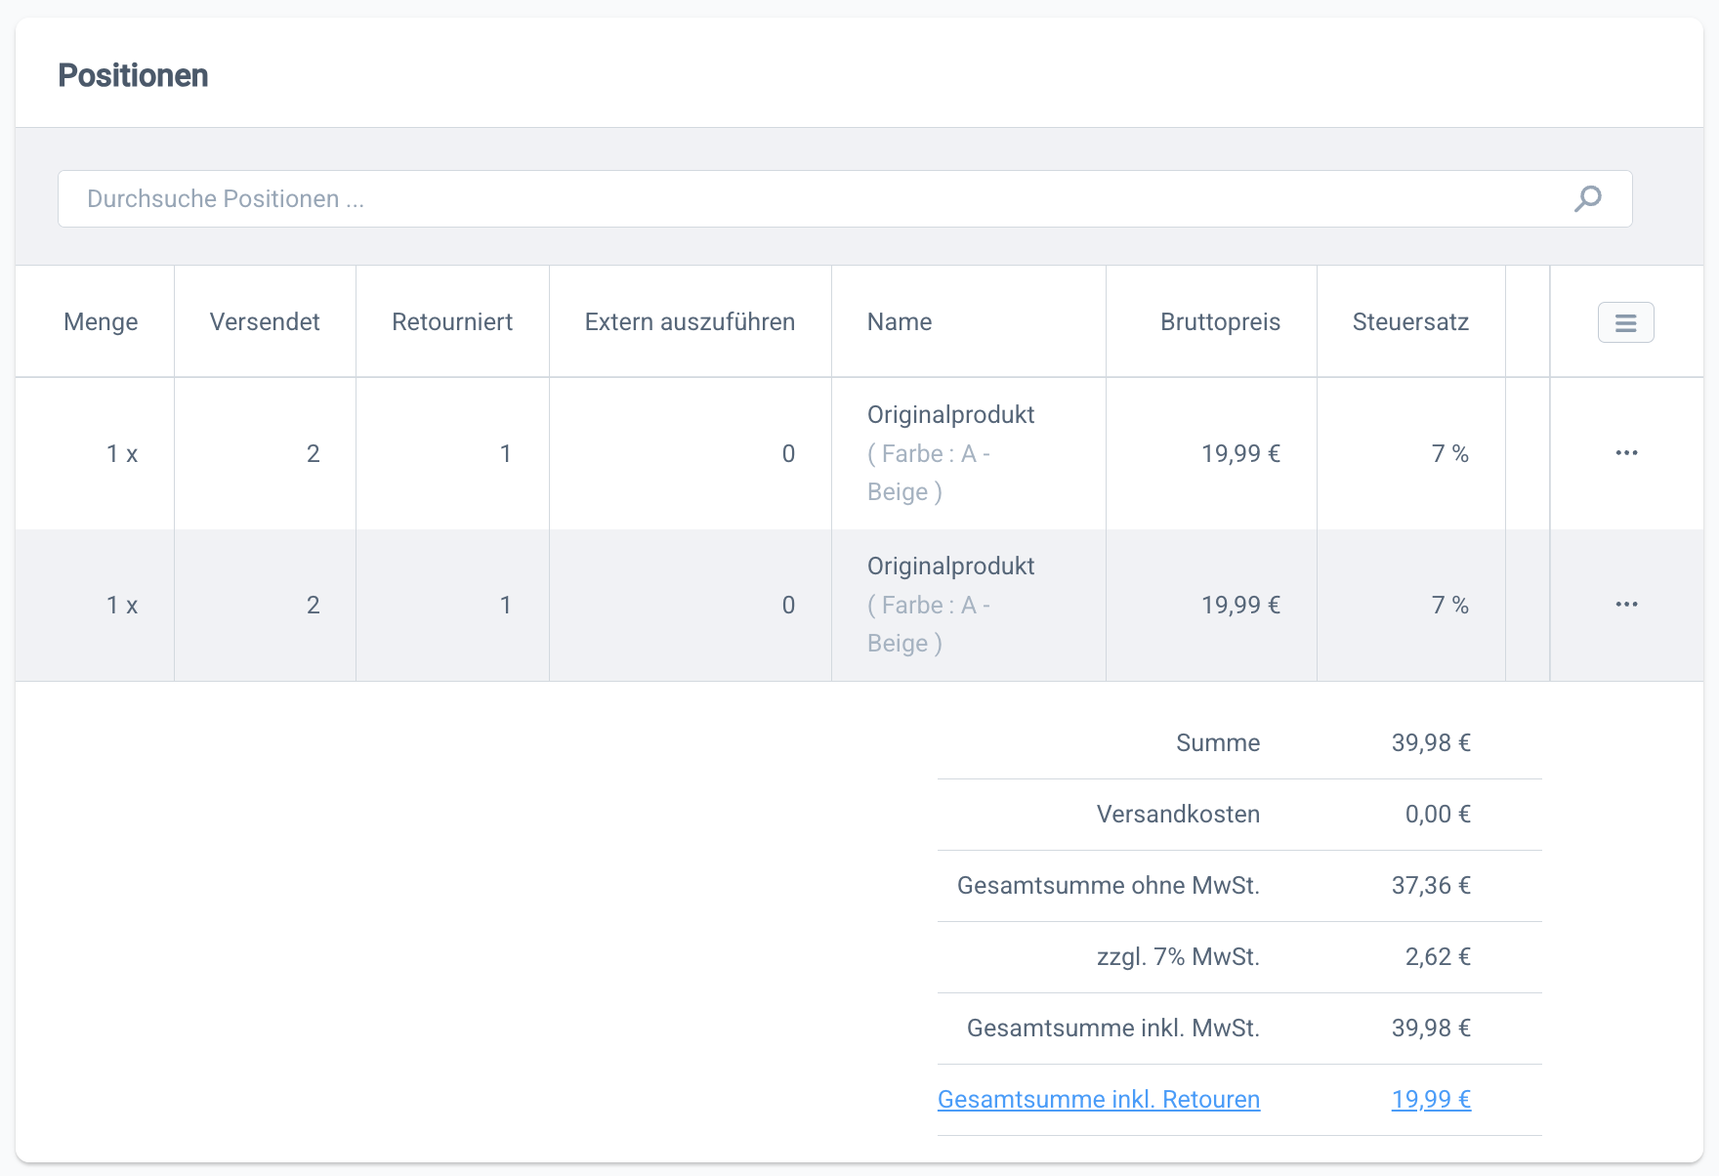Click the first row's 19,99 € Bruttopreis cell

[x=1240, y=454]
